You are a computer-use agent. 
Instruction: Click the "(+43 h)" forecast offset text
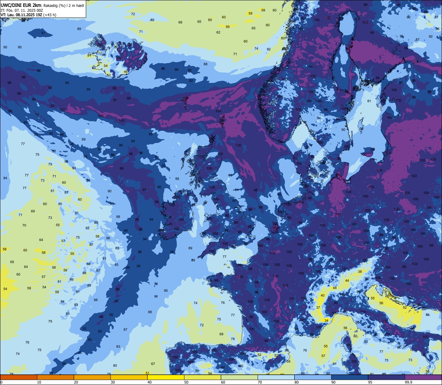pyautogui.click(x=49, y=15)
